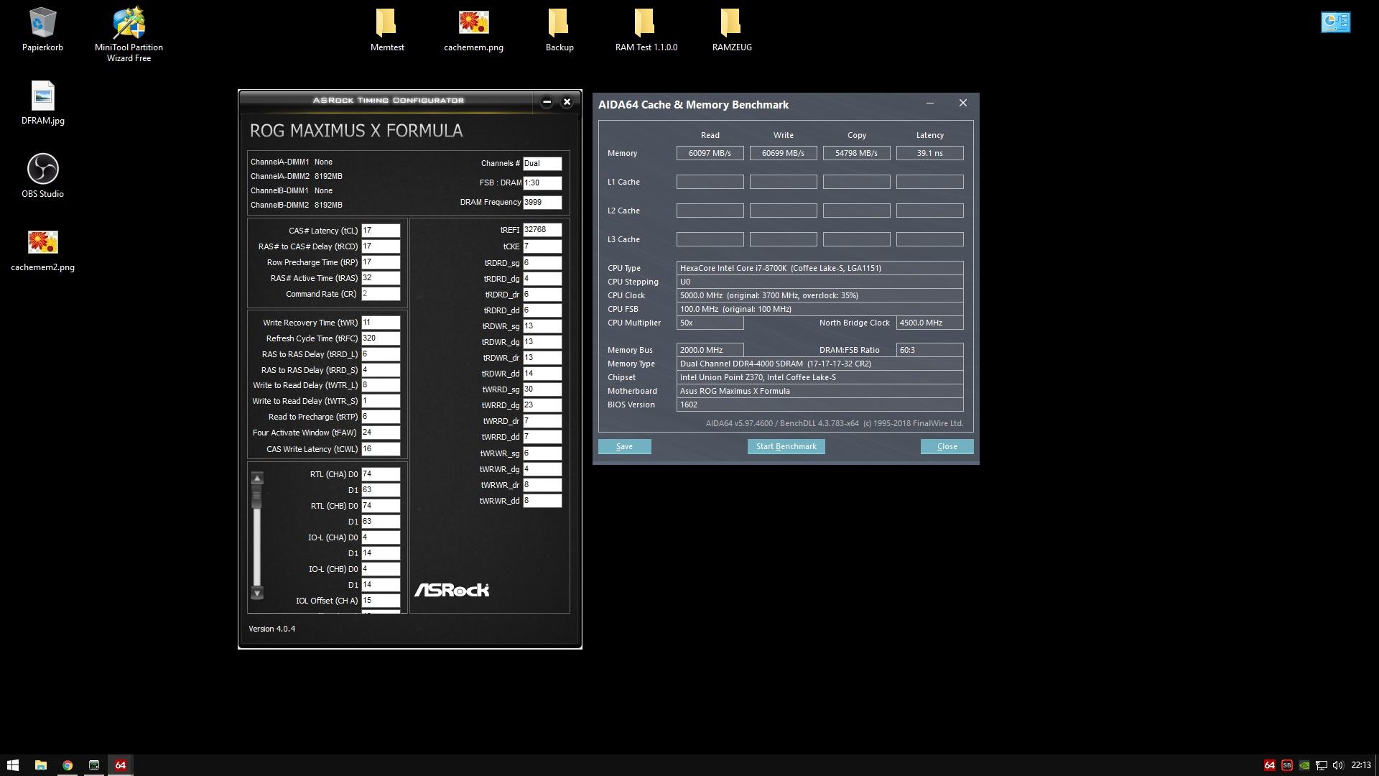Open the volume control in system tray
Image resolution: width=1379 pixels, height=776 pixels.
(x=1337, y=765)
